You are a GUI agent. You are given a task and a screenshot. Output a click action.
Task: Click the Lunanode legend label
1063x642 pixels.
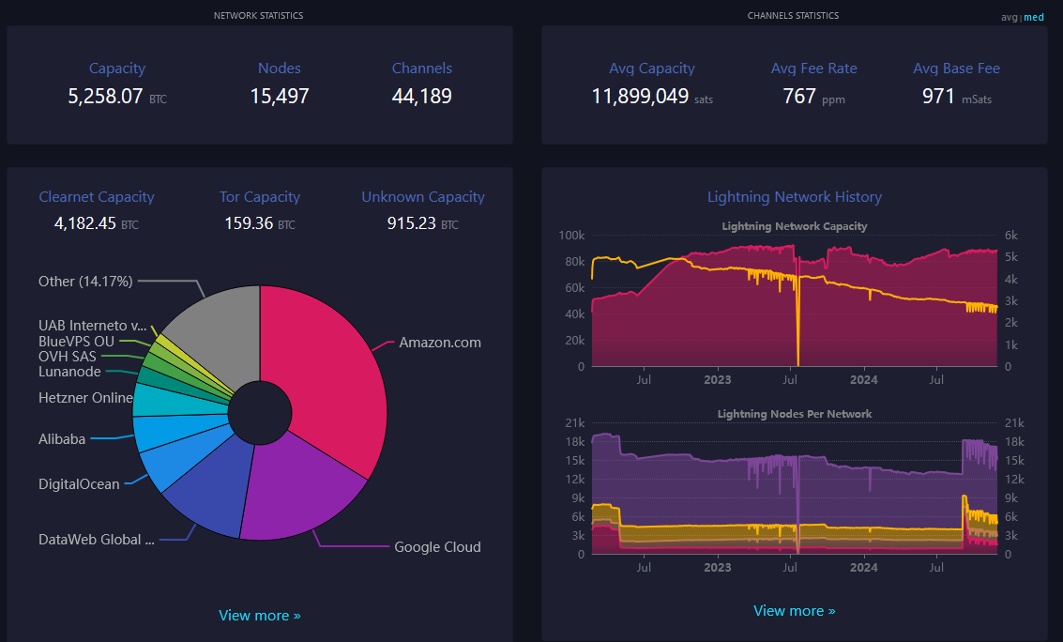click(69, 372)
